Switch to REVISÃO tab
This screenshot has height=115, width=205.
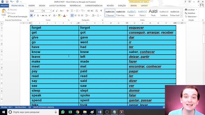click(110, 6)
